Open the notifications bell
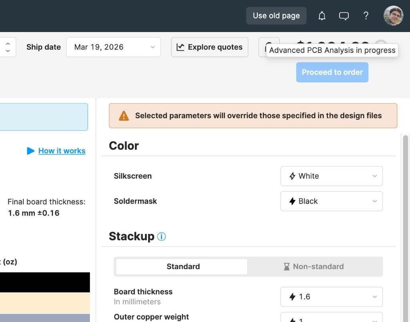The height and width of the screenshot is (322, 410). [x=322, y=16]
